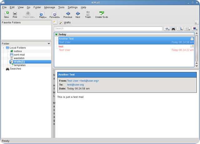
Task: Select theme button in search bar
Action: [195, 29]
